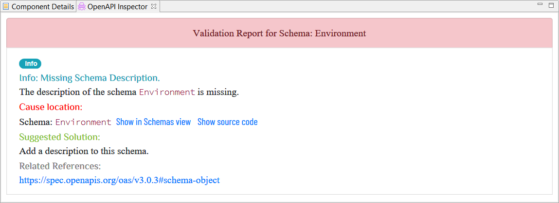Click the Related References heading

60,166
